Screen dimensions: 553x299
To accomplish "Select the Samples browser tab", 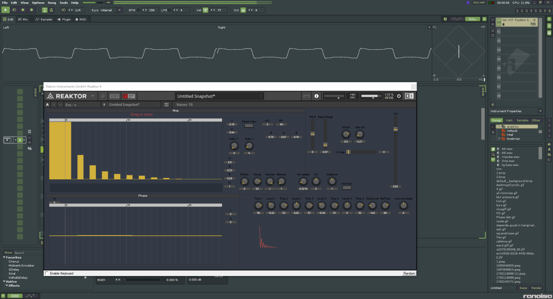I will click(x=523, y=120).
